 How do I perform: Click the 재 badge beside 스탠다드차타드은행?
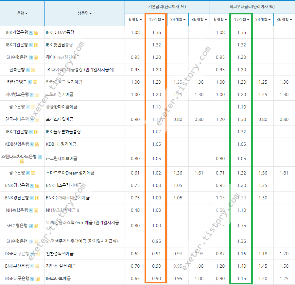(x=40, y=157)
